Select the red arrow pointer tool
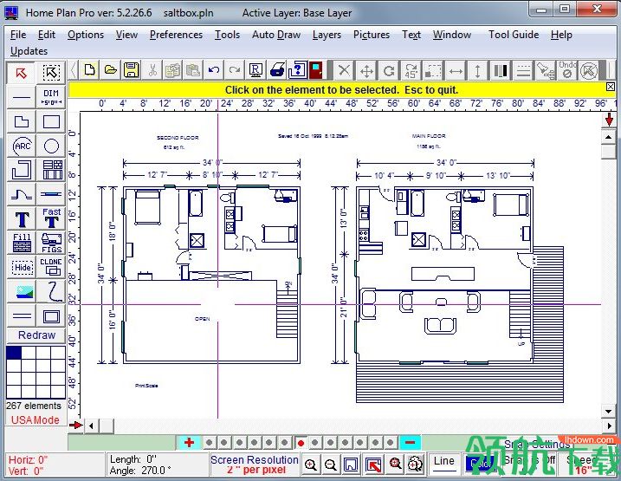Screen dimensions: 621x481 click(x=22, y=73)
